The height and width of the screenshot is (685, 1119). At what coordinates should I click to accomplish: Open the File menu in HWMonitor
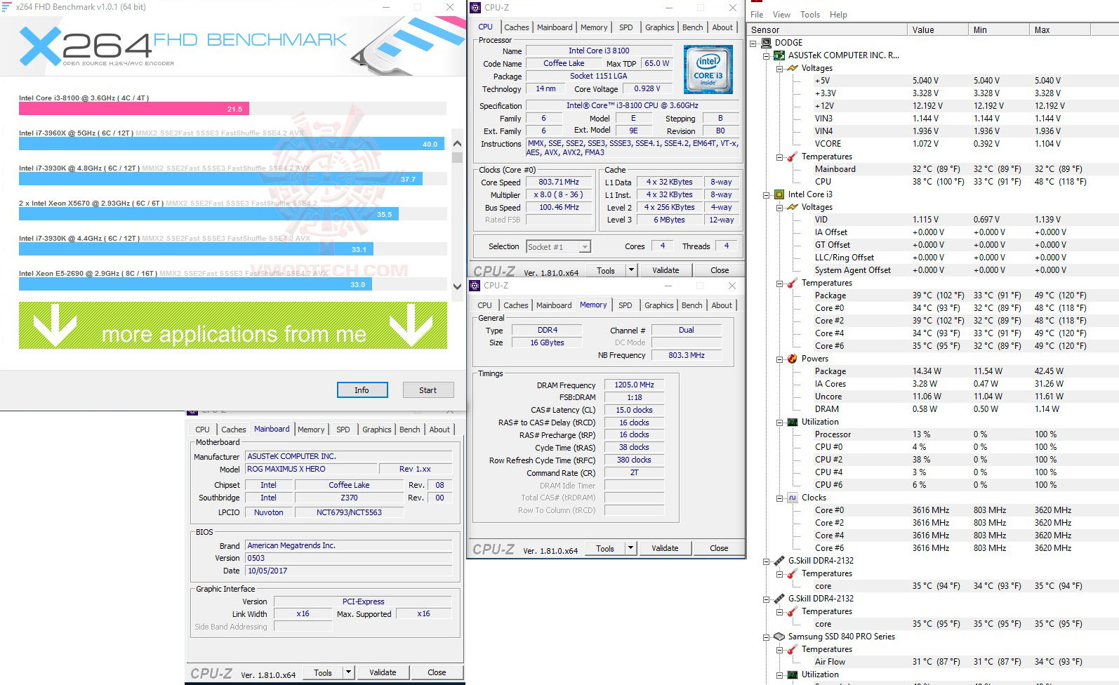tap(757, 15)
